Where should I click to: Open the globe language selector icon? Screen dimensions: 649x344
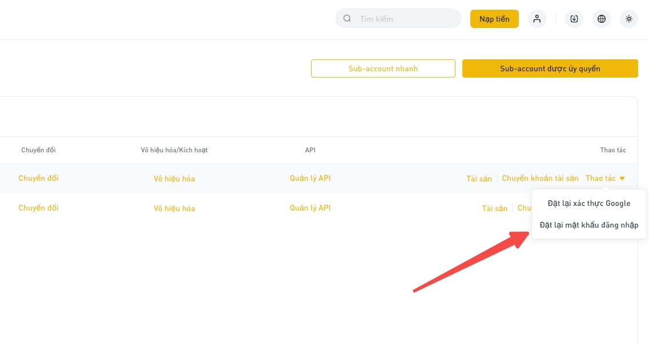pos(602,19)
